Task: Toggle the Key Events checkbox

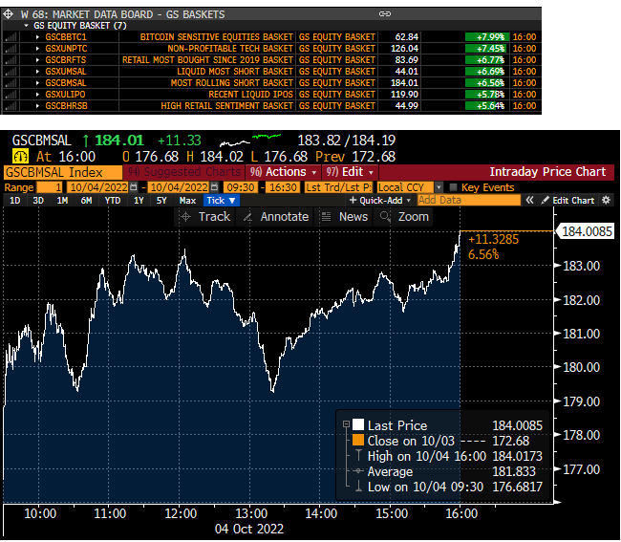Action: click(x=454, y=187)
